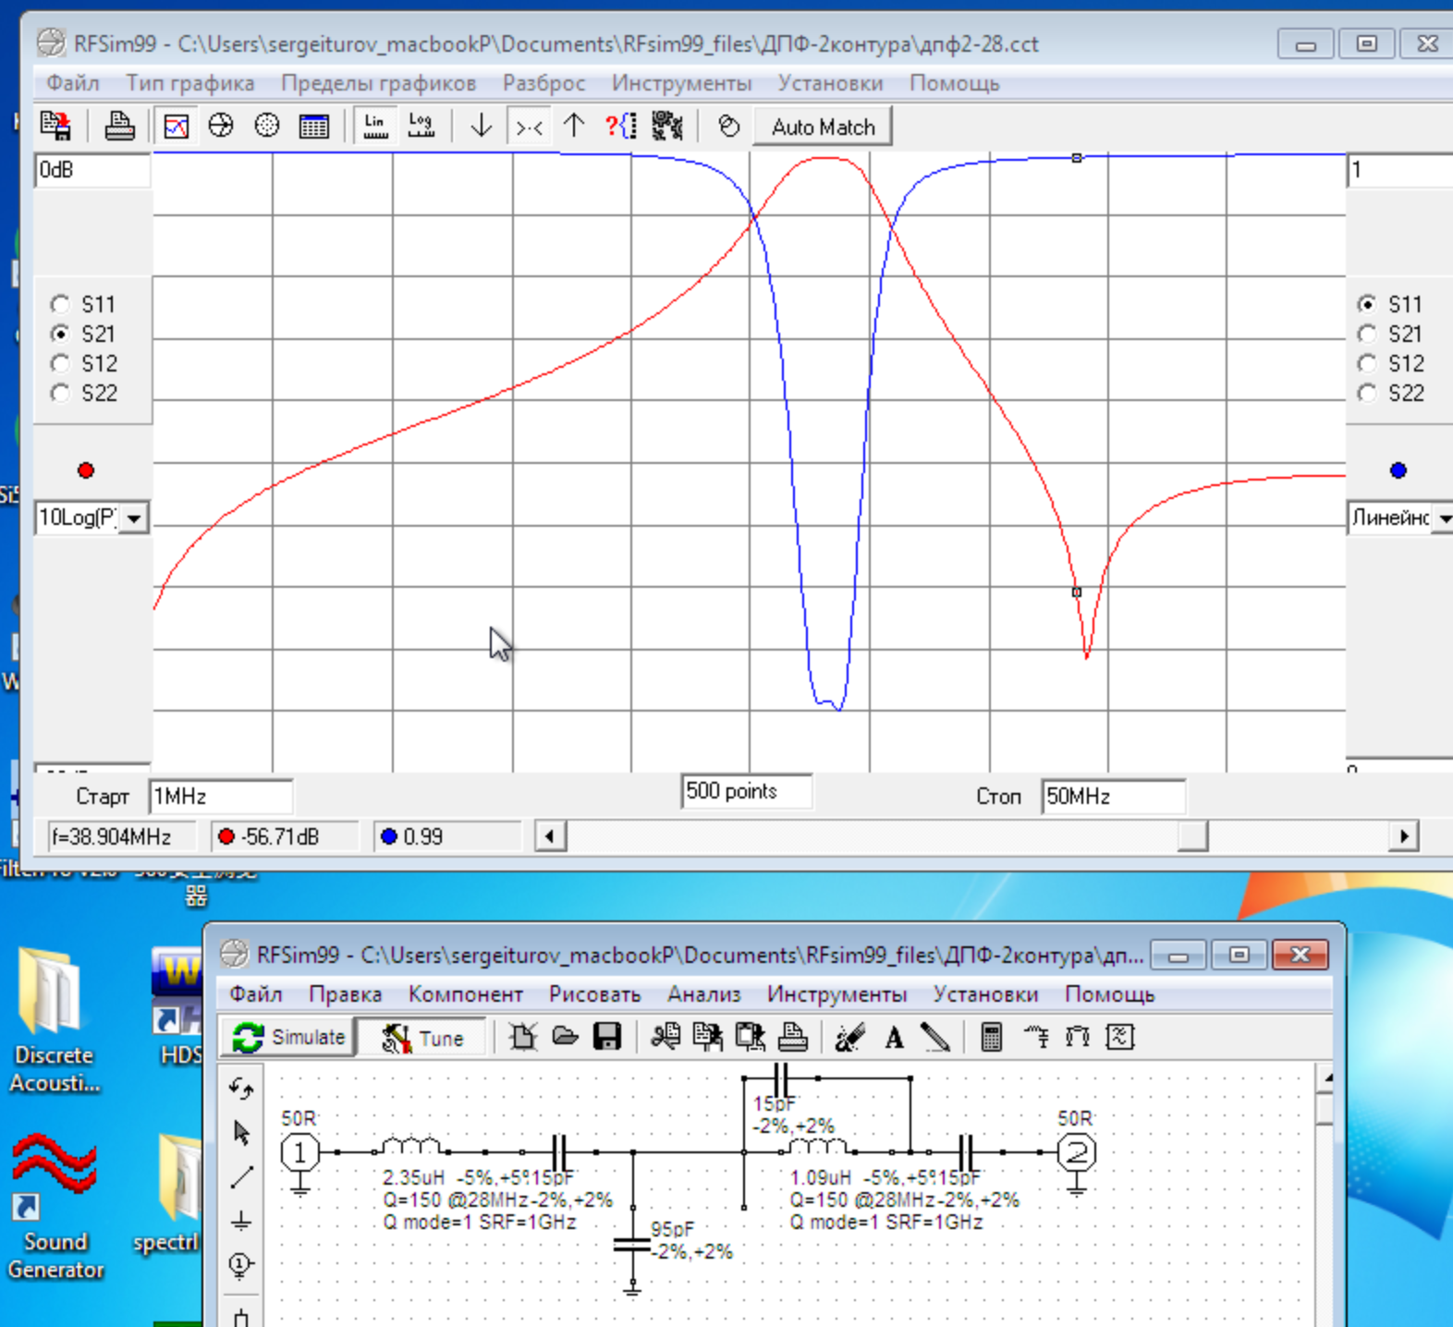Select S21 for the blue trace
The image size is (1453, 1327).
point(1367,334)
